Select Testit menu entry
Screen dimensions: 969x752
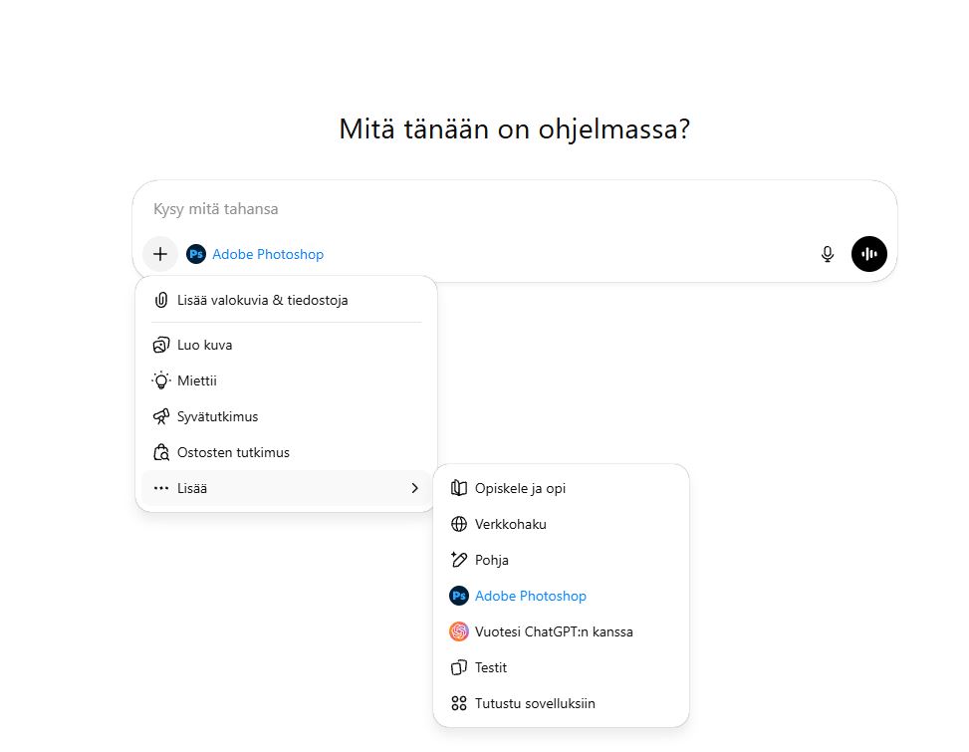pos(491,667)
